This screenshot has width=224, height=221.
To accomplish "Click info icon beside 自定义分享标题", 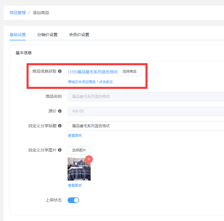I will pos(60,126).
